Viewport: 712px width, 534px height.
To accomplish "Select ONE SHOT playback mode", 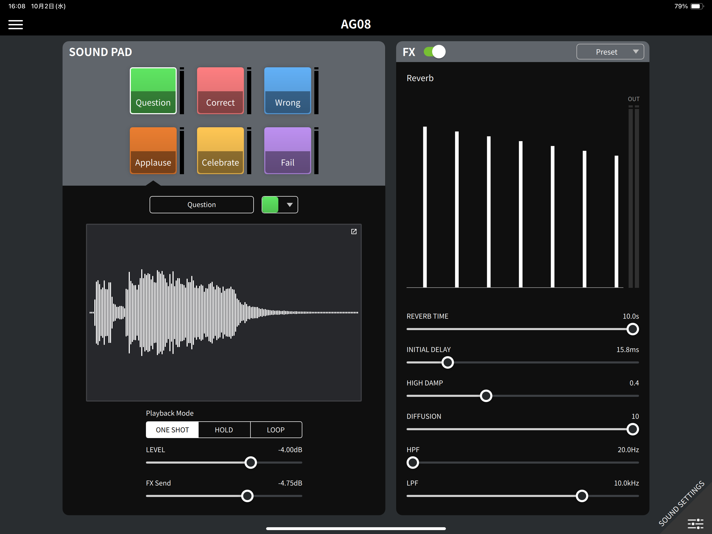I will point(172,430).
